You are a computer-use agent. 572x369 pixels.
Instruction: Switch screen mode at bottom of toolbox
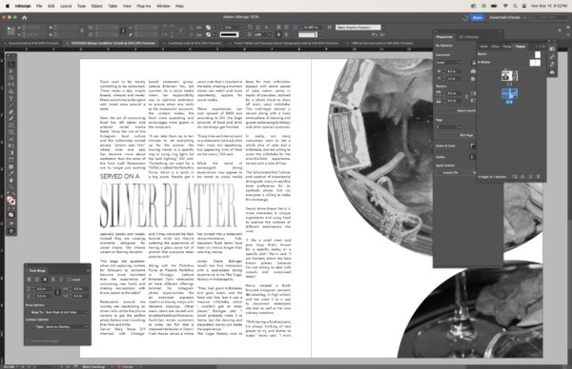coord(11,231)
